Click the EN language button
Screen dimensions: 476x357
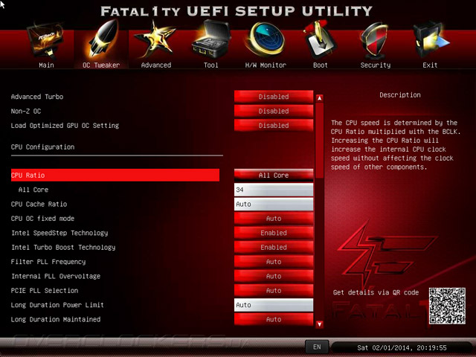point(317,347)
